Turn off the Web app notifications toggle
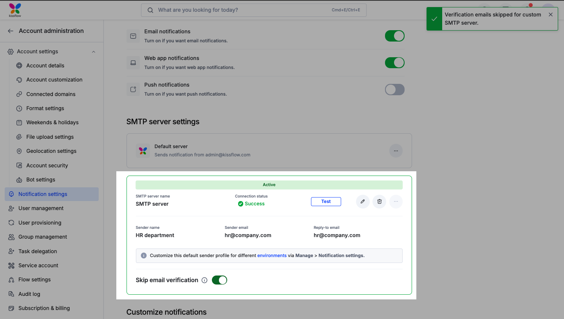The image size is (564, 319). point(394,63)
